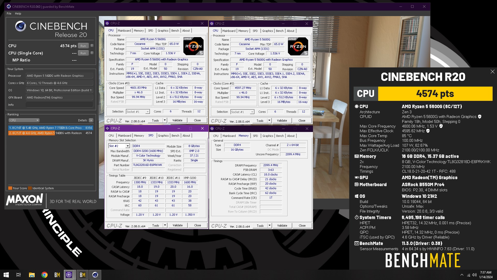Click yellow 4574 pts score bar
The image size is (497, 280).
click(435, 94)
